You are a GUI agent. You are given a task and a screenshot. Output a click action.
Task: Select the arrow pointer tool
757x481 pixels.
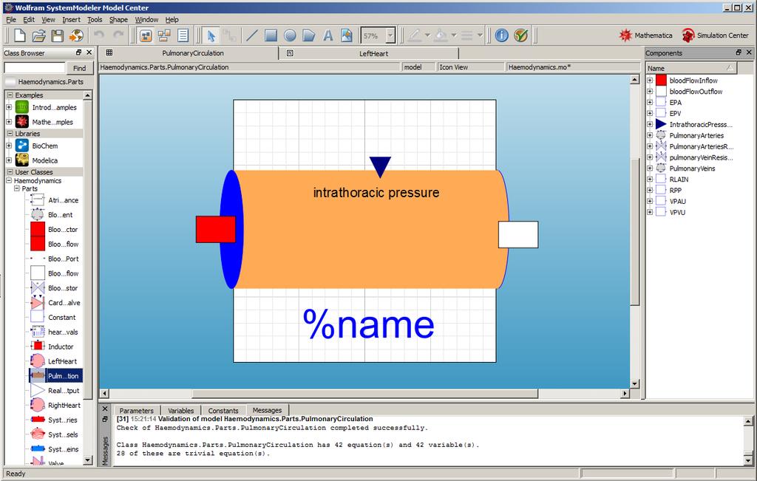click(x=211, y=35)
